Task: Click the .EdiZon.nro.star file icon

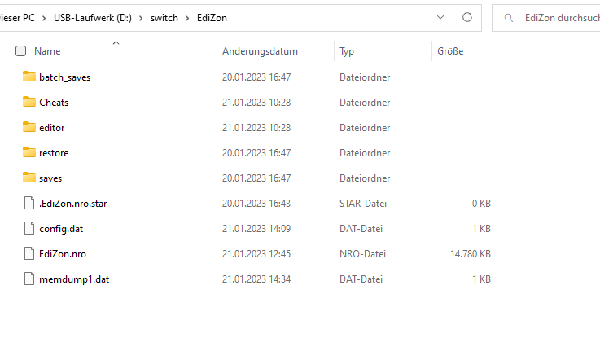Action: [29, 203]
